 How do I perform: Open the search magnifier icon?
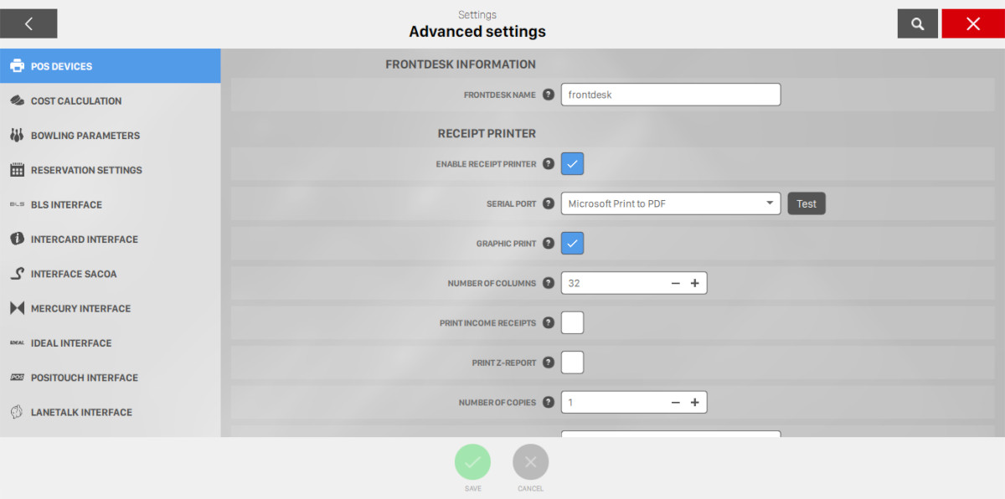(x=917, y=24)
